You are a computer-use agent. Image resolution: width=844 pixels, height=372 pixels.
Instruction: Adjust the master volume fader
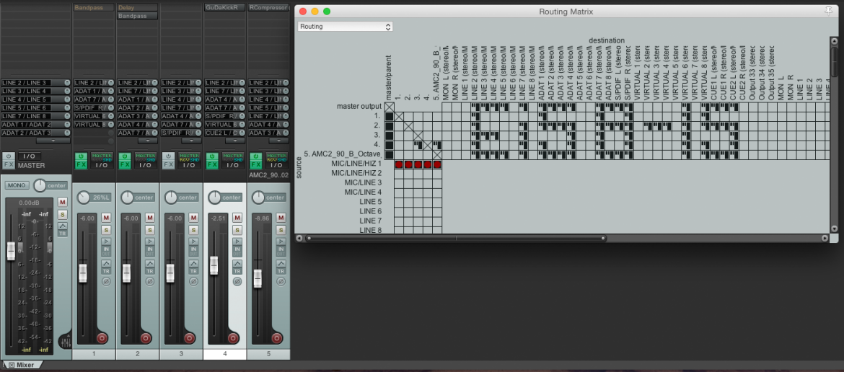click(x=11, y=251)
